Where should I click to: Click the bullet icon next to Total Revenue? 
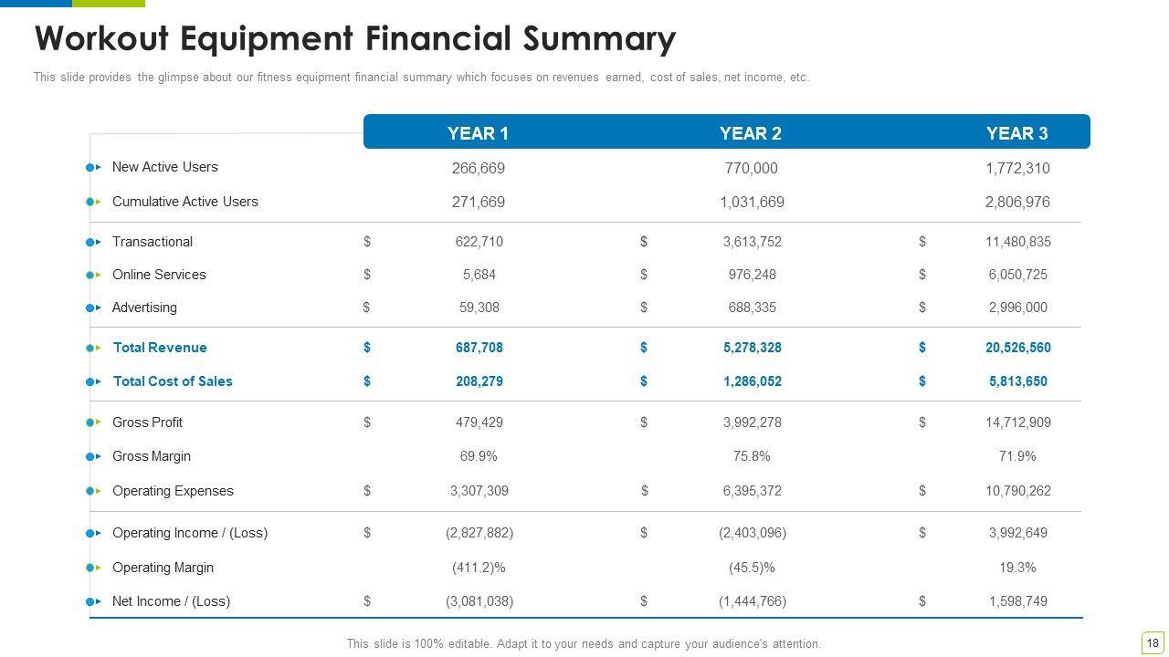tap(93, 348)
